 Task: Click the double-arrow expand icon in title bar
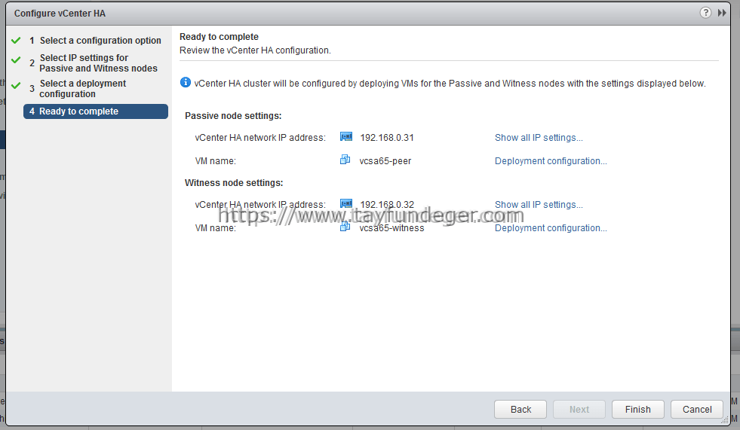(722, 13)
